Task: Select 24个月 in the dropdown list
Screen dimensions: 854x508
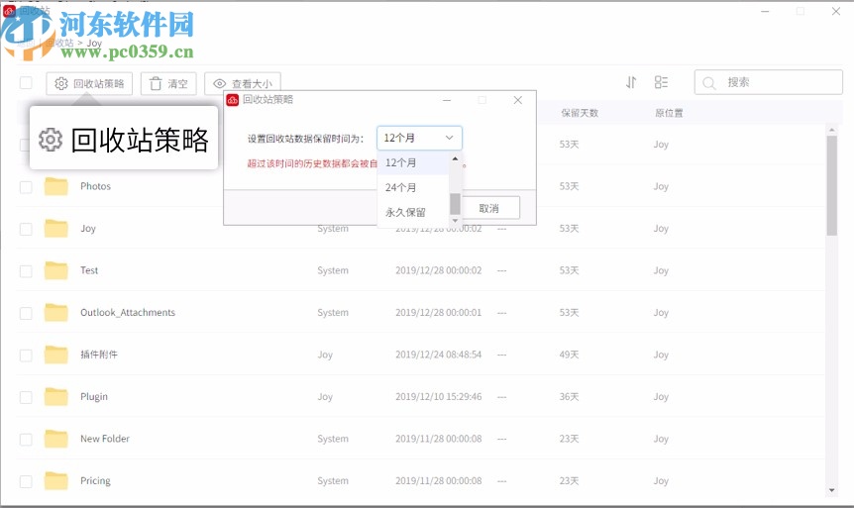Action: click(413, 187)
